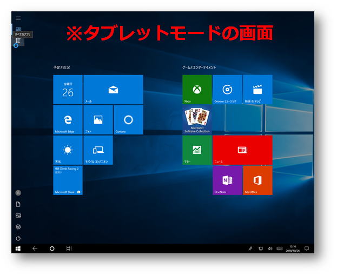337x276 pixels.
Task: Open the All apps list icon
Action: 18,41
